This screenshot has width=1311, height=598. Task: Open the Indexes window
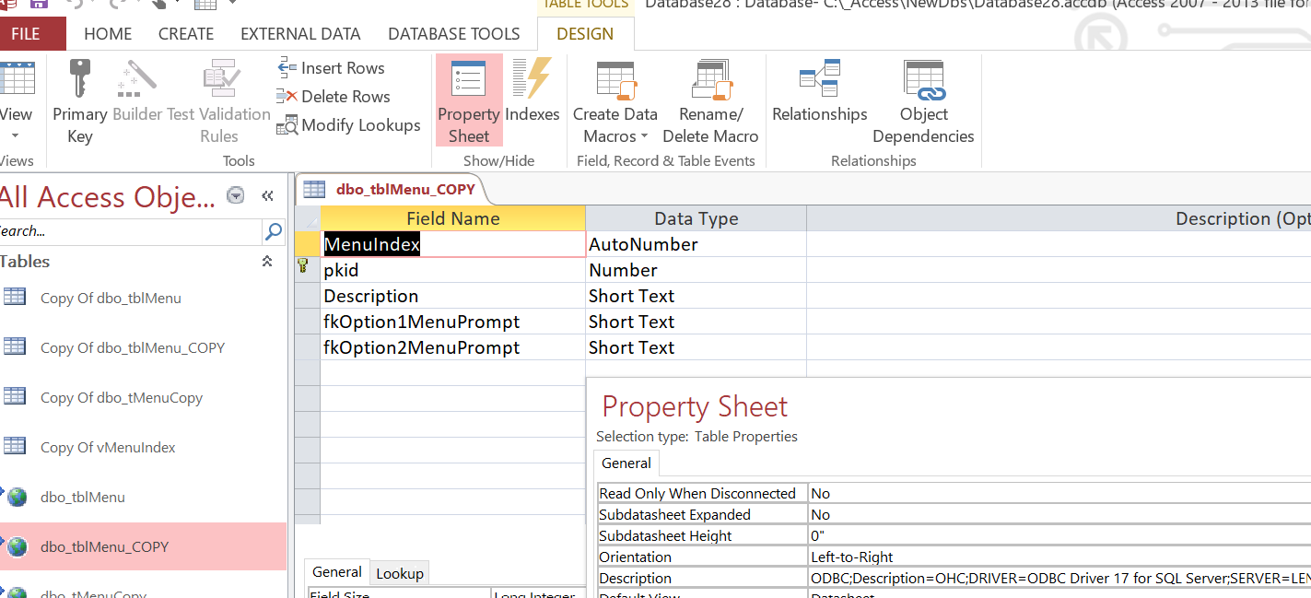(533, 92)
